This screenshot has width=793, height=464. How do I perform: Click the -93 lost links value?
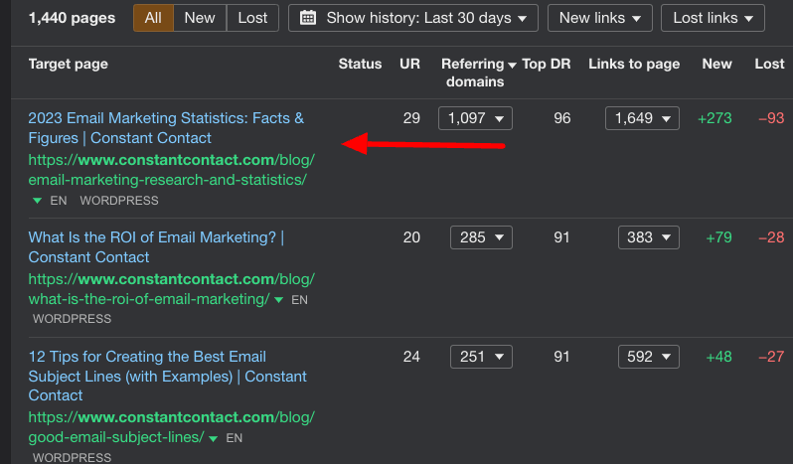[771, 118]
